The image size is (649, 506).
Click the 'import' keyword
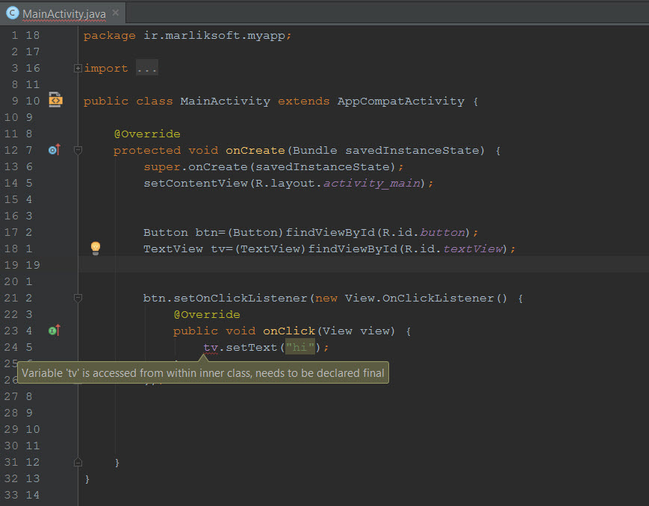point(105,68)
